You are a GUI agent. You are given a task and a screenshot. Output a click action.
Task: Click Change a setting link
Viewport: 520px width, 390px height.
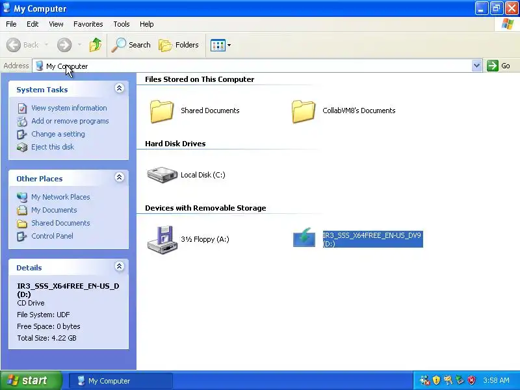coord(58,134)
